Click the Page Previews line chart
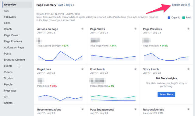This screenshot has width=195, height=116. (166, 57)
